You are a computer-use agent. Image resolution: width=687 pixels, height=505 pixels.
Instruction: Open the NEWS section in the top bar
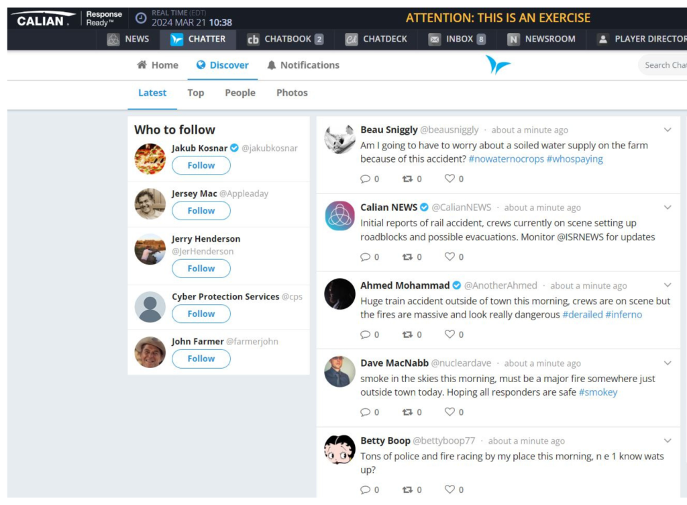(128, 39)
